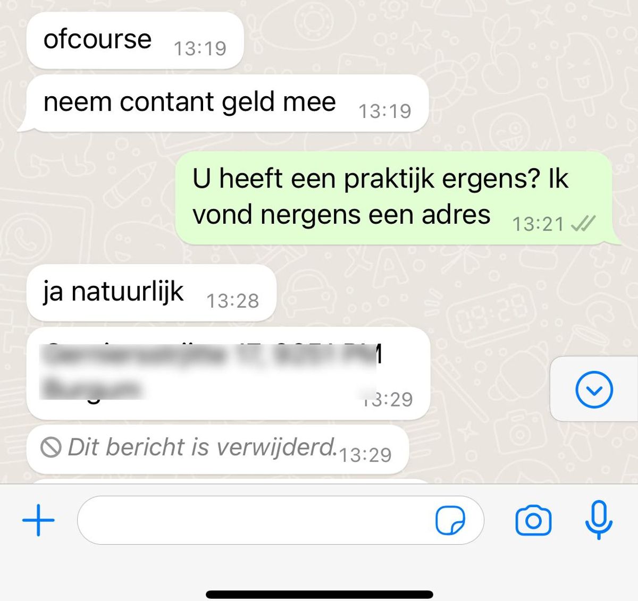
Task: Jump to latest messages with down chevron
Action: pos(594,390)
